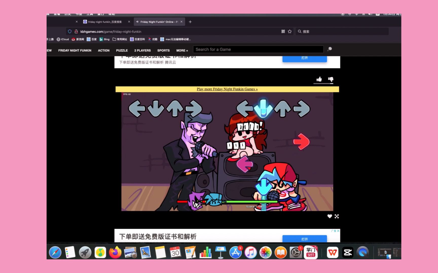
Task: Open Firefox from the dock
Action: 115,252
